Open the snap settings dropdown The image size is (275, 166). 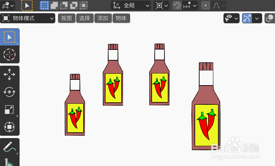(190, 5)
